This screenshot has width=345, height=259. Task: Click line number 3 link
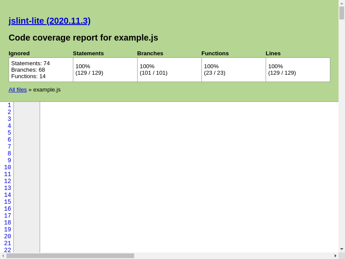[x=9, y=119]
